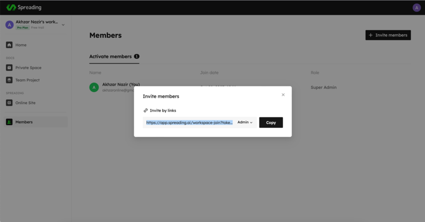Expand the workspace switcher chevron
Viewport: 425px width, 222px height.
[x=63, y=25]
